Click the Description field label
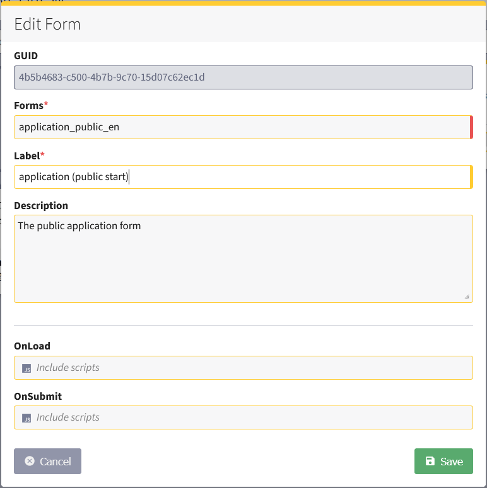Screen dimensions: 487x488 (41, 206)
